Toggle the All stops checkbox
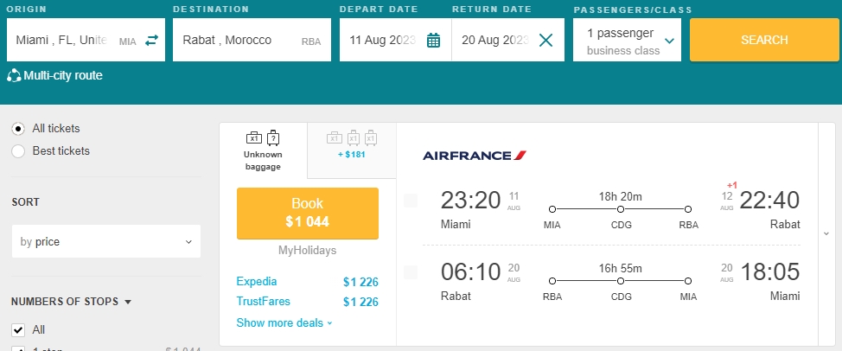This screenshot has width=842, height=351. tap(18, 329)
